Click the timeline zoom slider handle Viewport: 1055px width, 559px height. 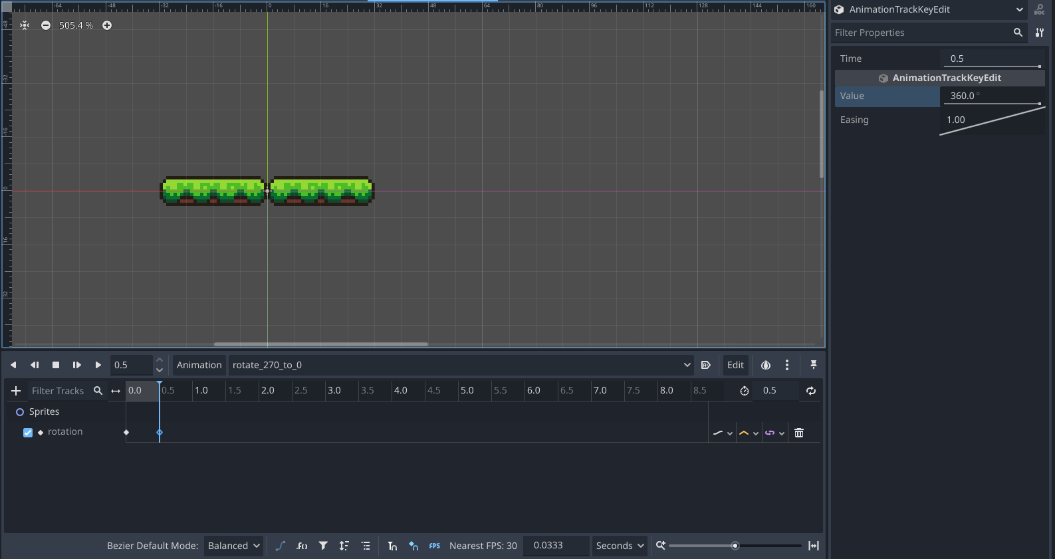[735, 546]
